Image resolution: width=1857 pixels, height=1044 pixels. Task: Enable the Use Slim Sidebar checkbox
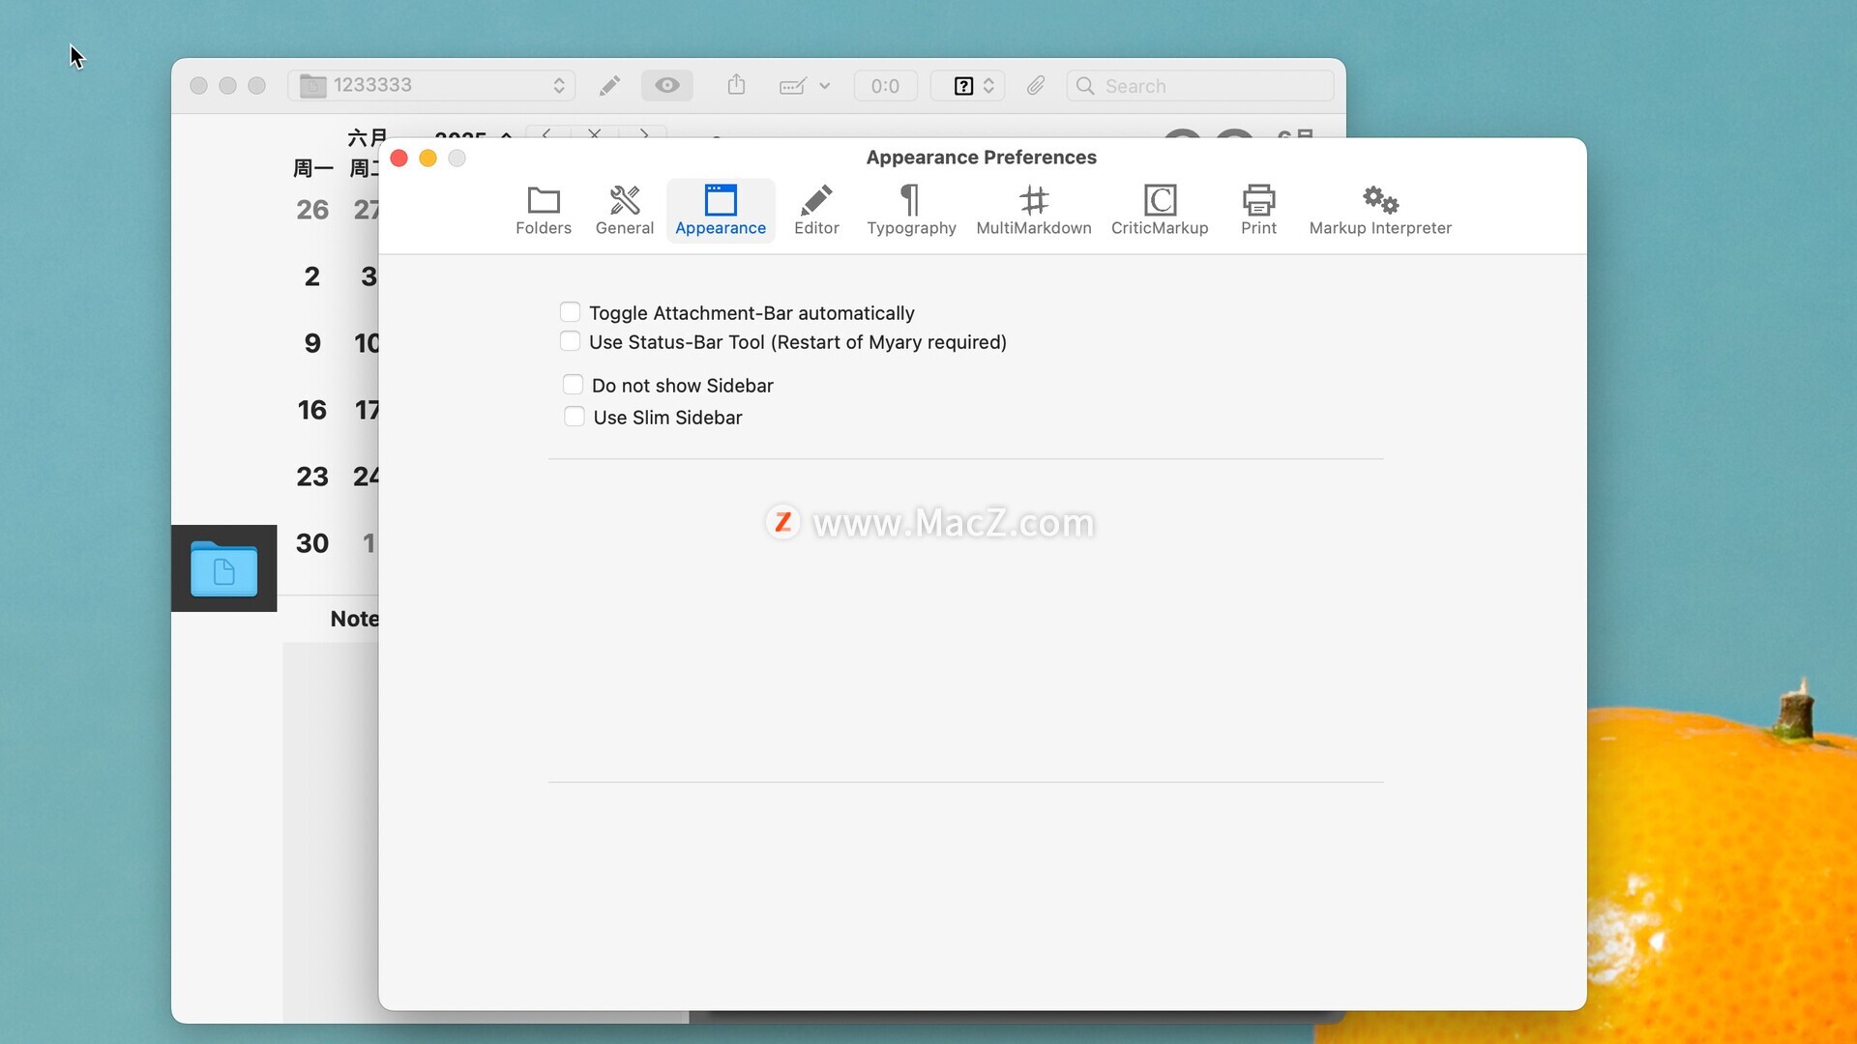pyautogui.click(x=574, y=417)
